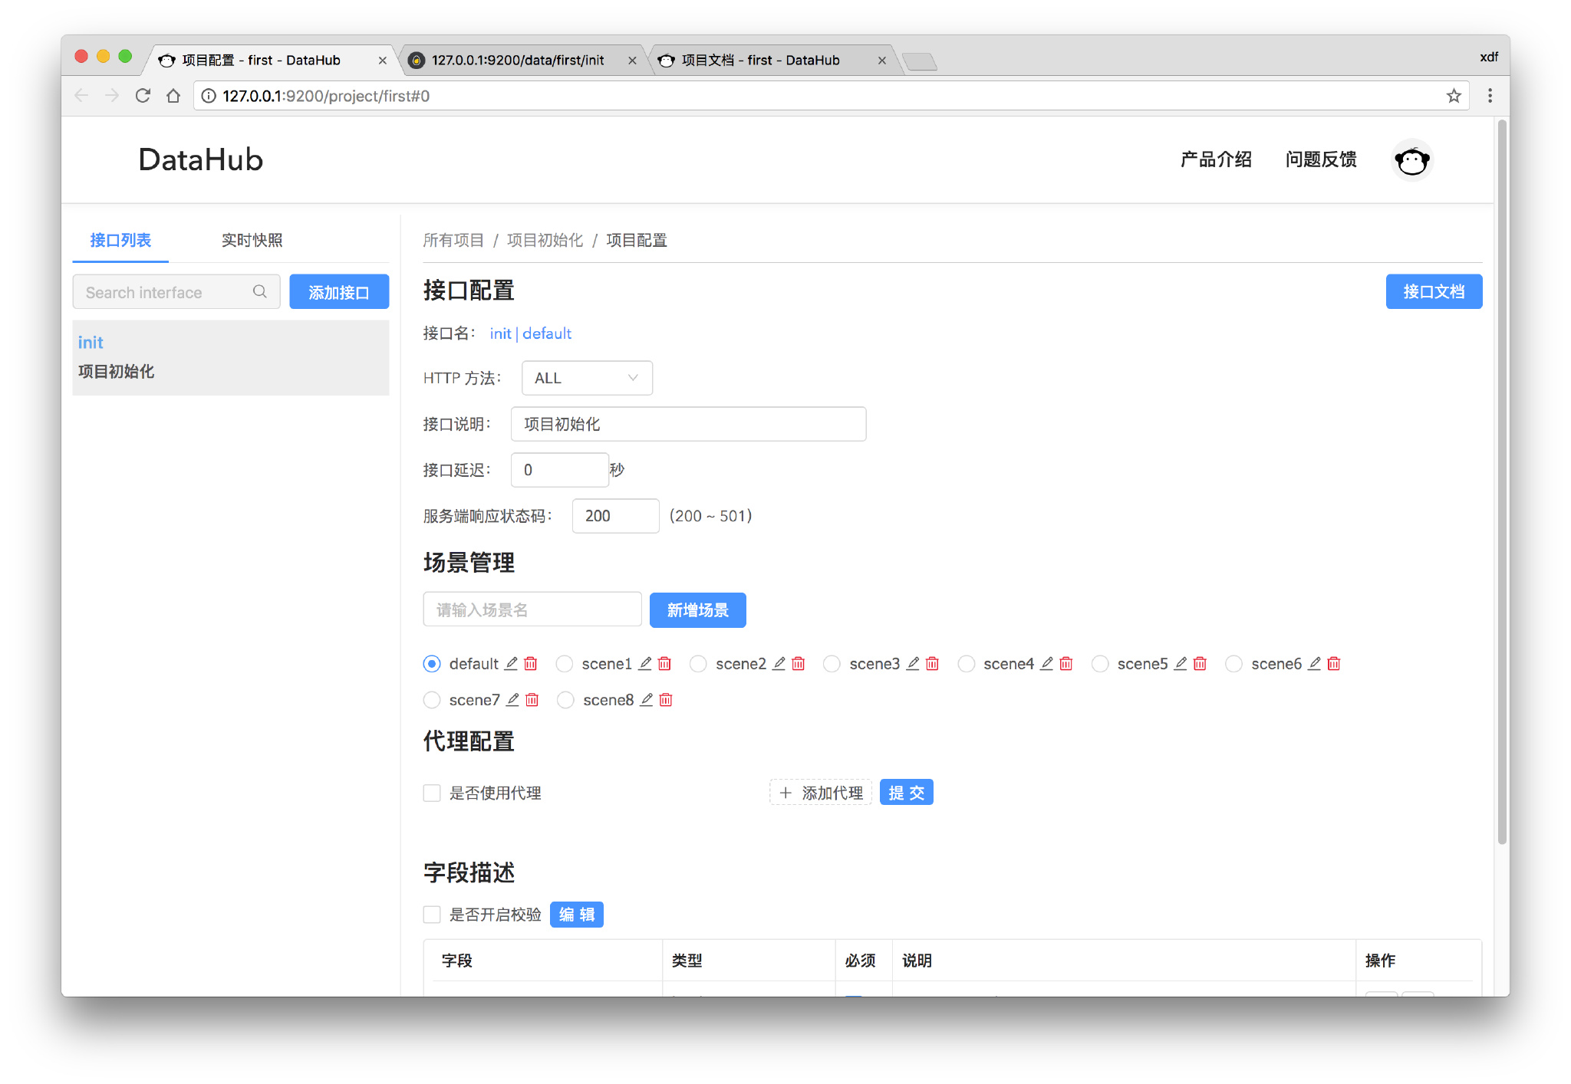
Task: Click the 添加代理 dashed button
Action: tap(821, 793)
